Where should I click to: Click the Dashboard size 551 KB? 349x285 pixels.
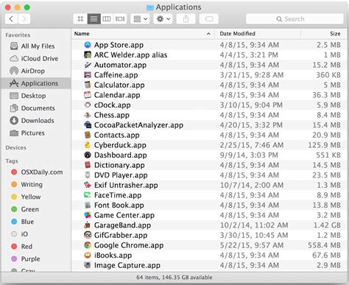tap(328, 155)
